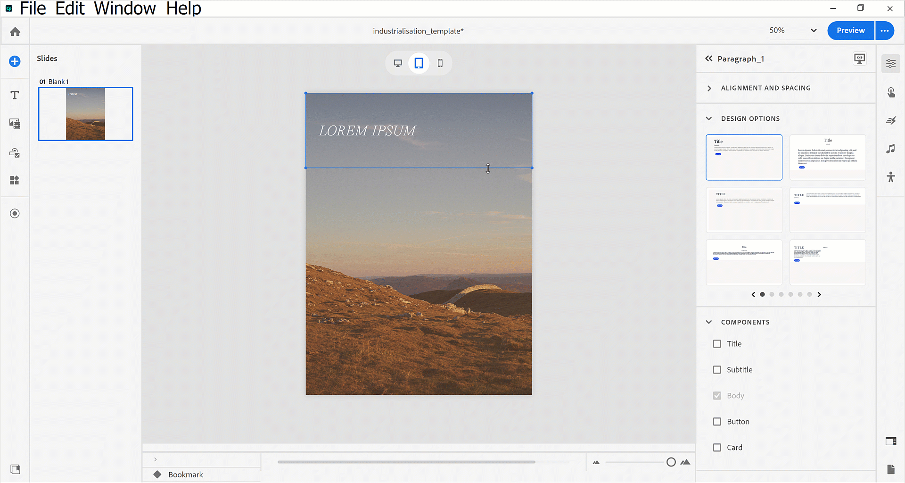Open the File menu
Viewport: 905px width, 483px height.
[33, 8]
